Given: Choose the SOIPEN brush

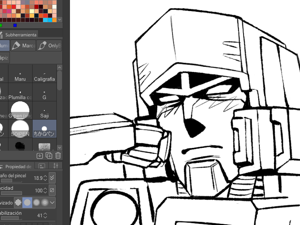Looking at the screenshot, I should [x=20, y=129].
